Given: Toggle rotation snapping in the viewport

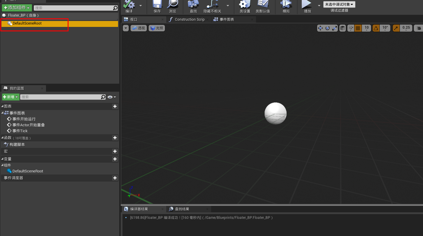Looking at the screenshot, I should (376, 28).
